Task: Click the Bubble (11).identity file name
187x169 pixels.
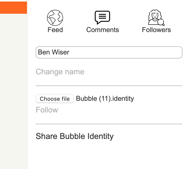Action: pyautogui.click(x=105, y=98)
